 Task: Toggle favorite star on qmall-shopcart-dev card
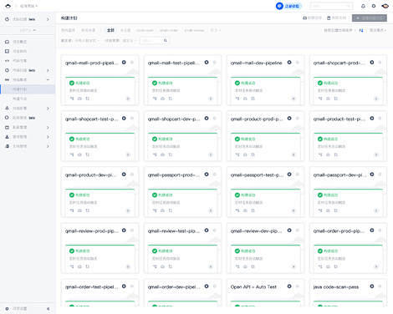tap(215, 119)
